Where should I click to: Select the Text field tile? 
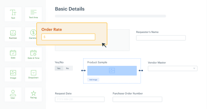pos(13,14)
